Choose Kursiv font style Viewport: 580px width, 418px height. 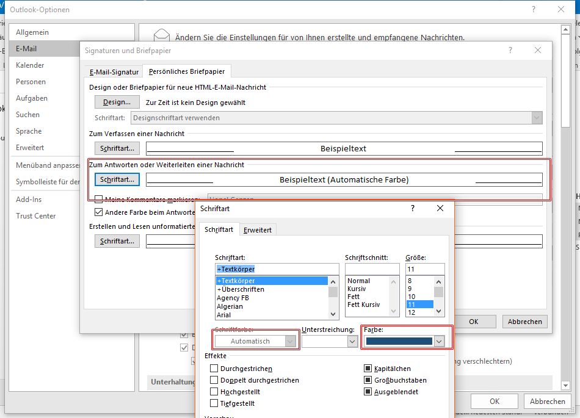357,289
